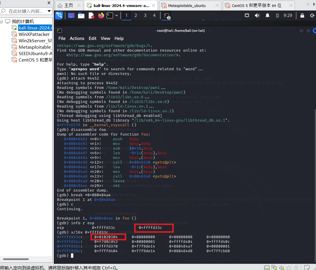Click the libthread_db.so.1 library path
316x270 pixels.
click(x=180, y=120)
